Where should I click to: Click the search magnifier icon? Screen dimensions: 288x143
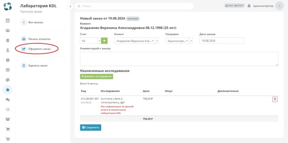79,6
